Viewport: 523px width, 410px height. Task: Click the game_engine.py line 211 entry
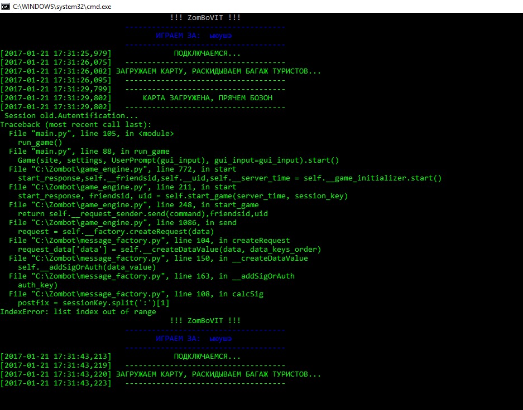point(123,187)
